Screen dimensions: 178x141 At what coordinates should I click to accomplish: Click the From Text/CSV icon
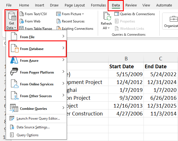click(x=22, y=14)
